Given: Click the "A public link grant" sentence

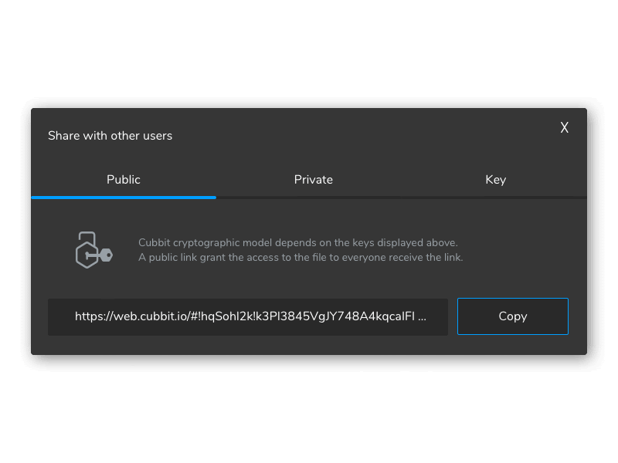Looking at the screenshot, I should tap(301, 258).
